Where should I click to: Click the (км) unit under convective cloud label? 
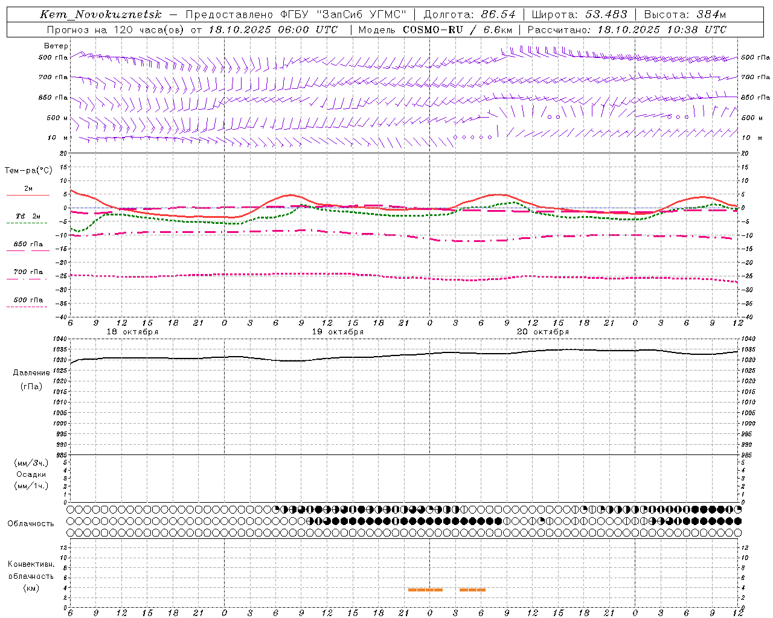tap(31, 588)
